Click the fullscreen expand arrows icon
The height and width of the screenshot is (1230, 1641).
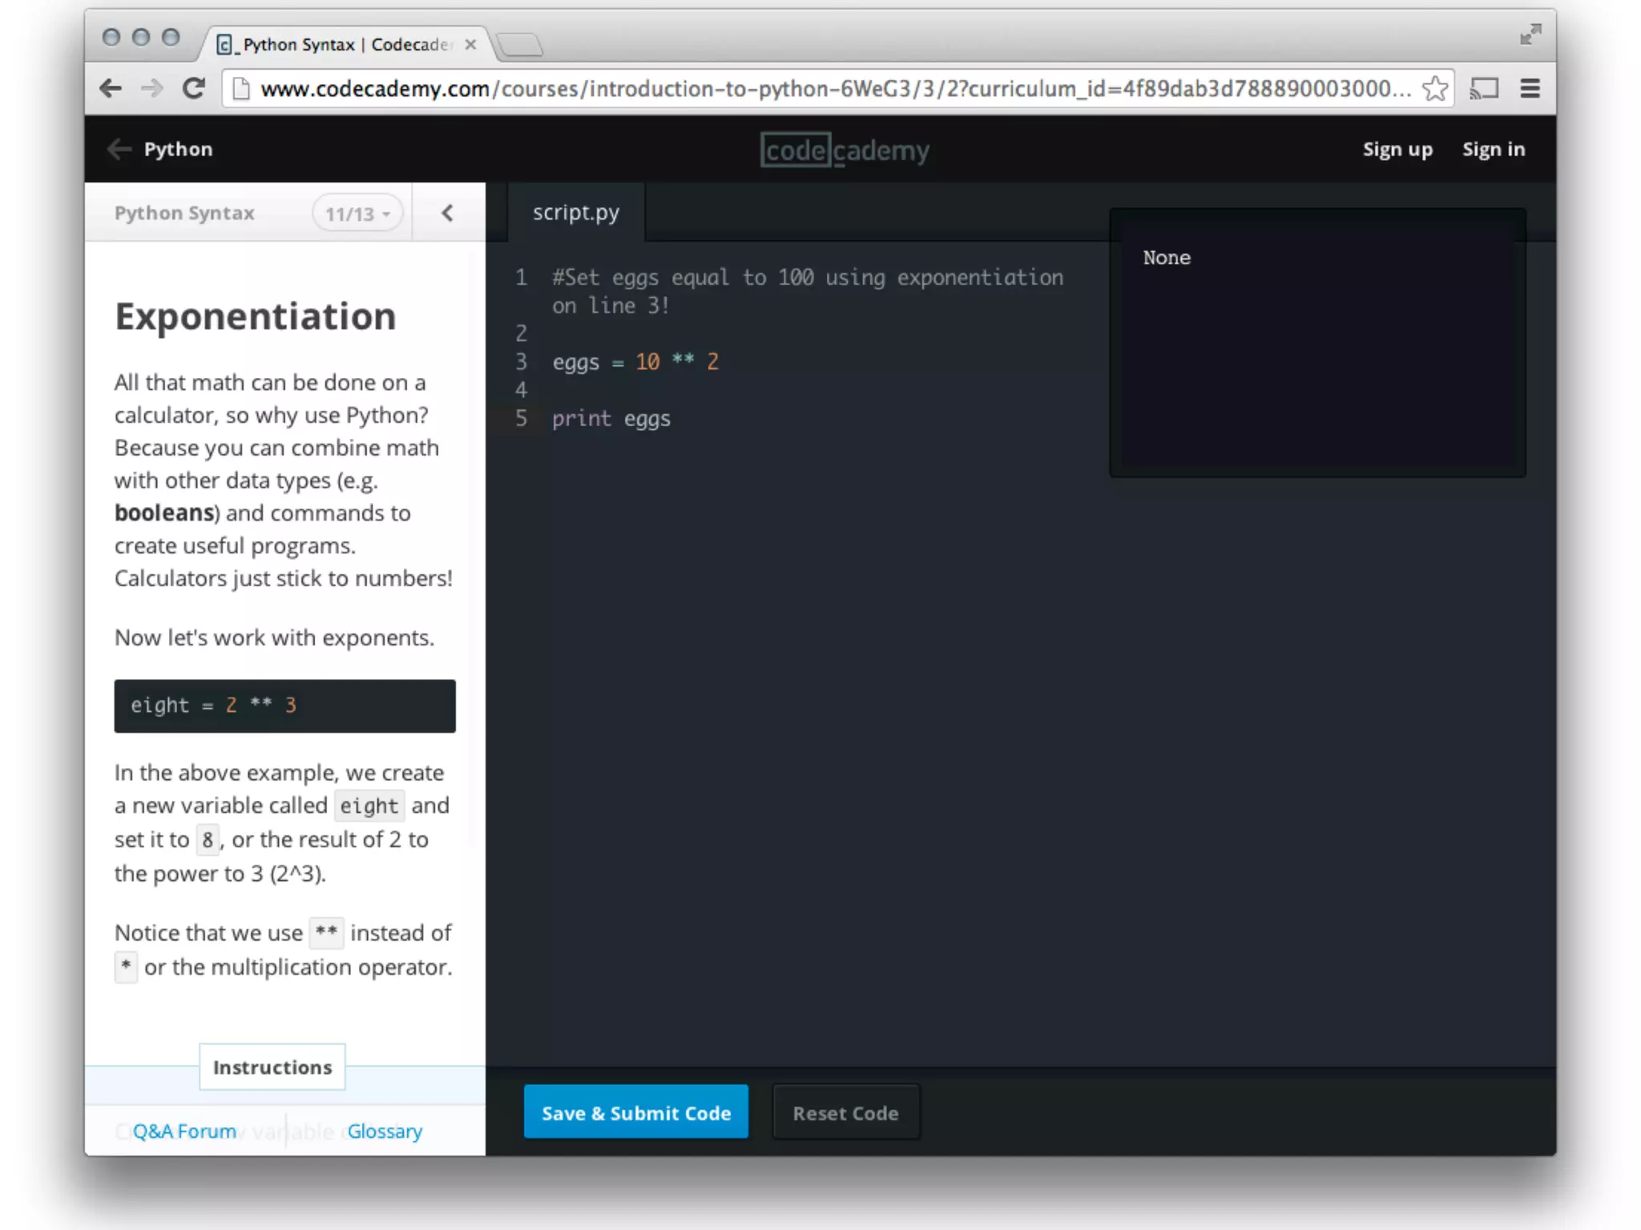point(1530,35)
